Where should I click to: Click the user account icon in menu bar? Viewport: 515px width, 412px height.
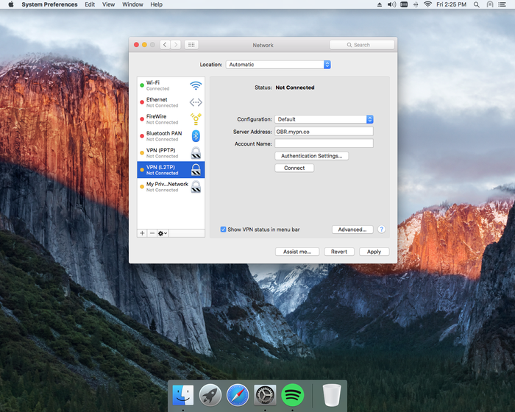click(490, 4)
